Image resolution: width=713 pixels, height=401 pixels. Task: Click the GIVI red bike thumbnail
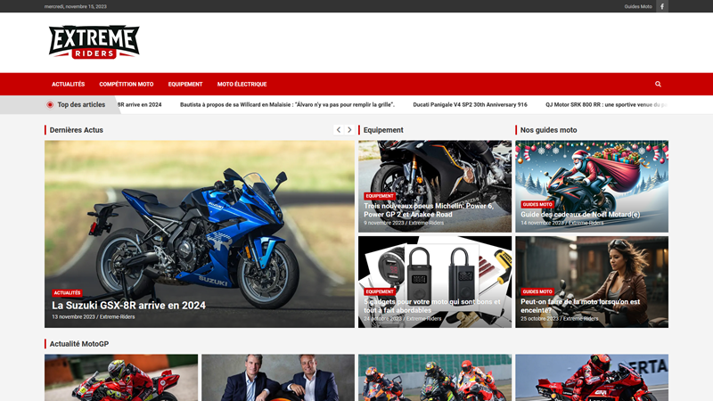592,377
